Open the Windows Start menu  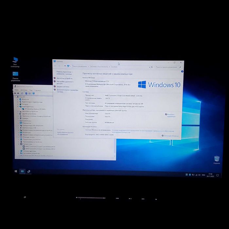[16, 171]
